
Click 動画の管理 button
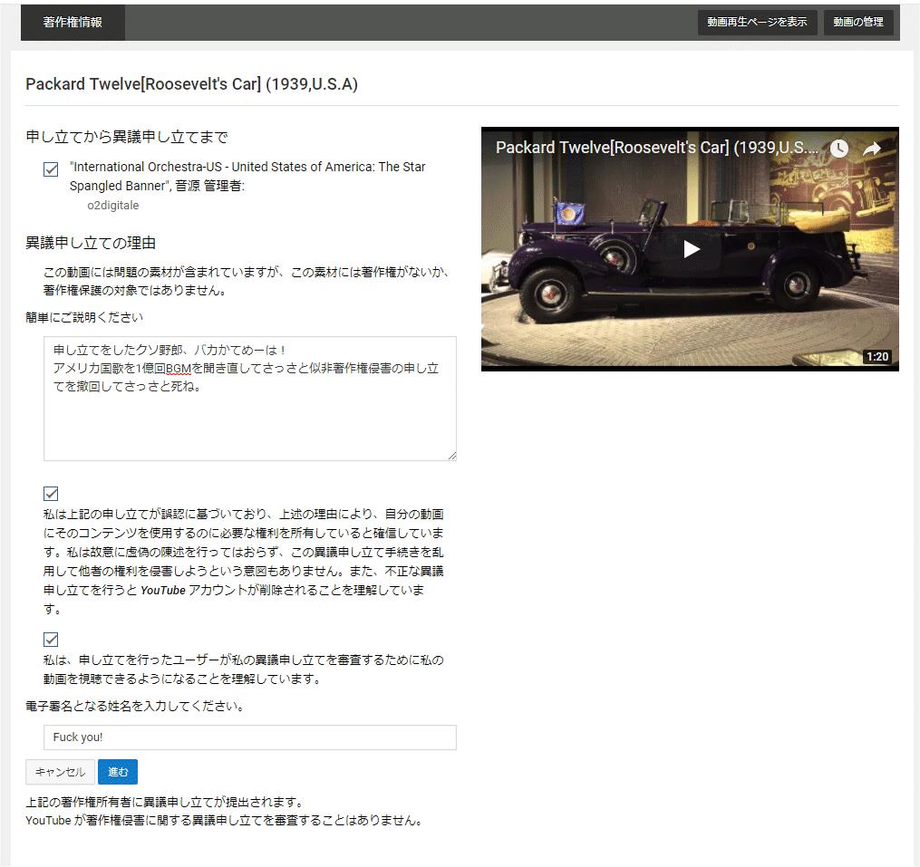(857, 23)
